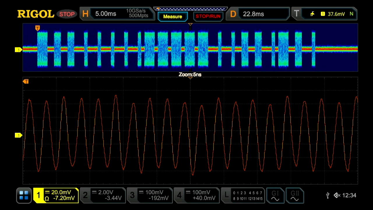Click the RIGOL logo
Screen dimensions: 373x210
[x=36, y=14]
